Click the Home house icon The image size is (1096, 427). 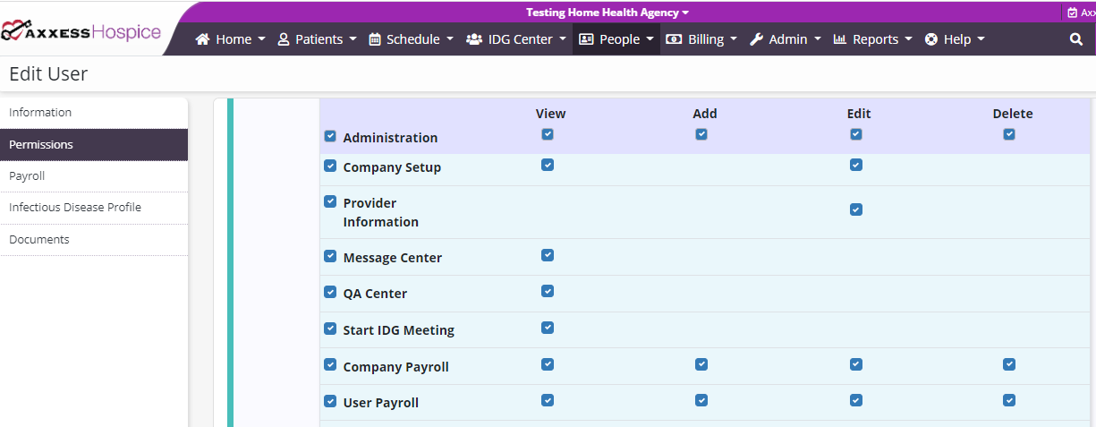pyautogui.click(x=202, y=39)
